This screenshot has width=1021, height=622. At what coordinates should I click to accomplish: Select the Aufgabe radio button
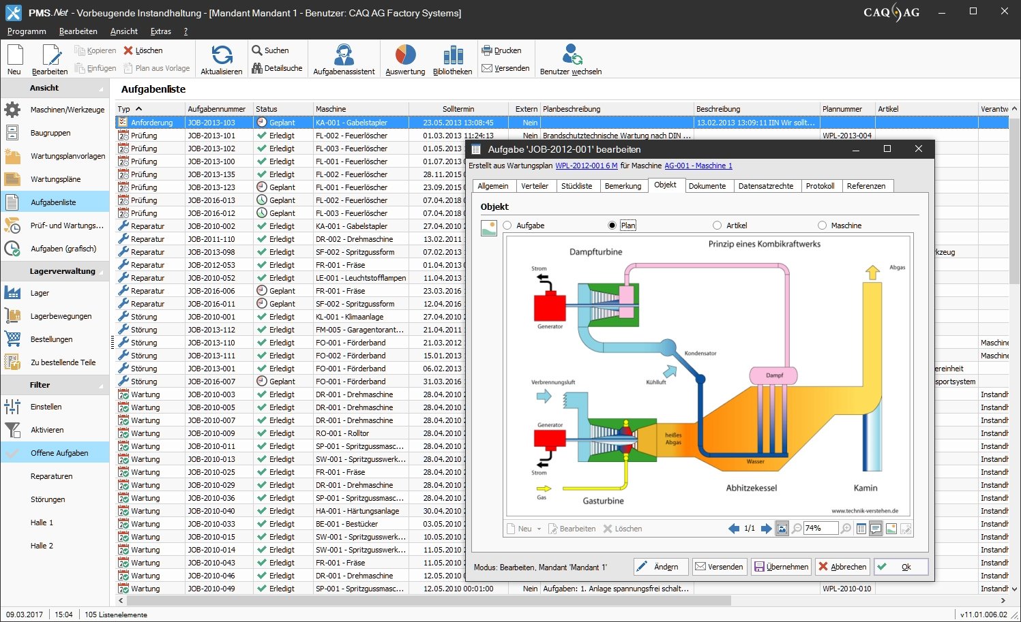[x=507, y=226]
